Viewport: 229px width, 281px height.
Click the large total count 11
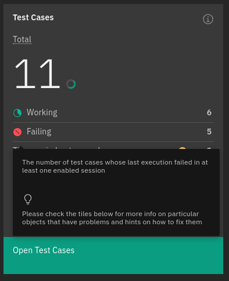[x=37, y=74]
